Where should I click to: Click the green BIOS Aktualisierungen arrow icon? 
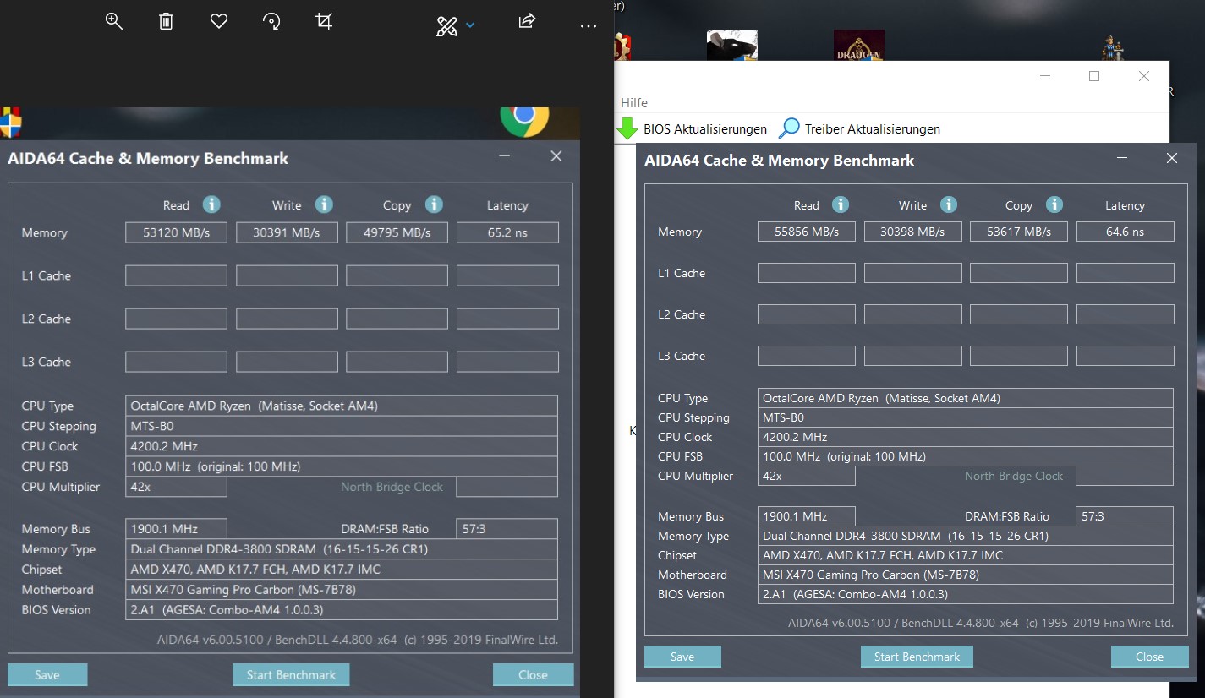pos(627,128)
